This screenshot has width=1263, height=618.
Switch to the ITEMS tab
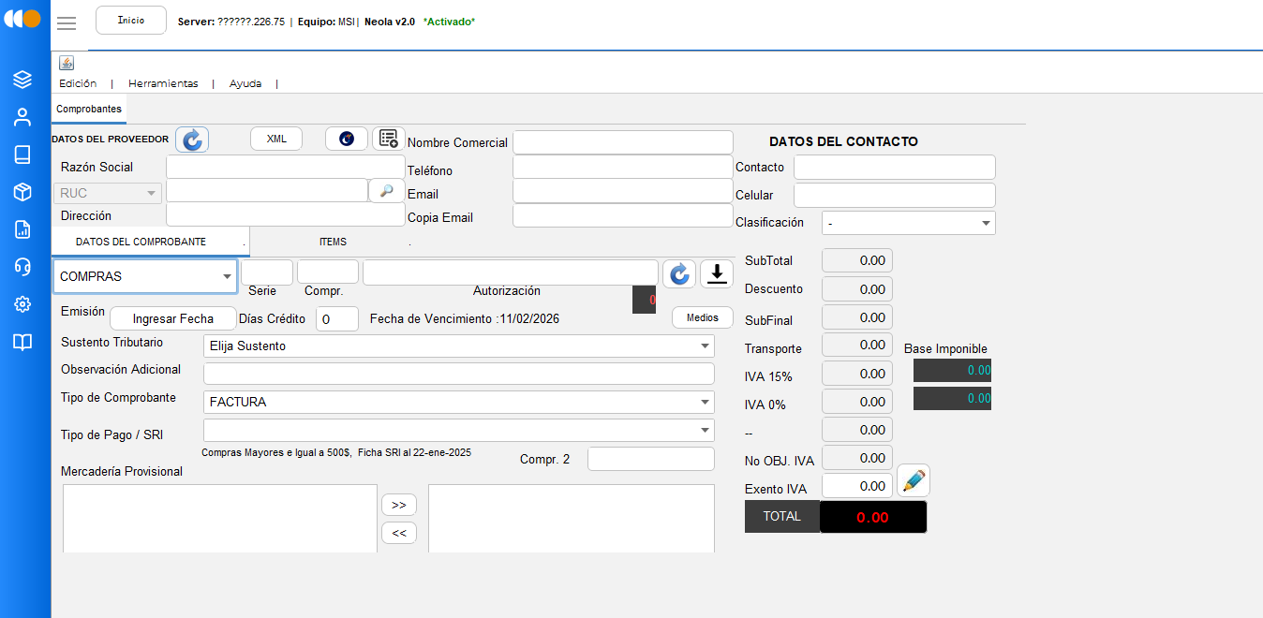point(333,242)
